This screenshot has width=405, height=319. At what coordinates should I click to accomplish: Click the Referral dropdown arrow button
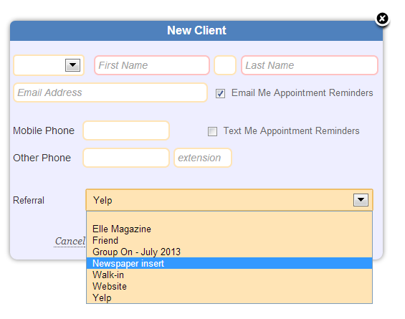coord(361,200)
